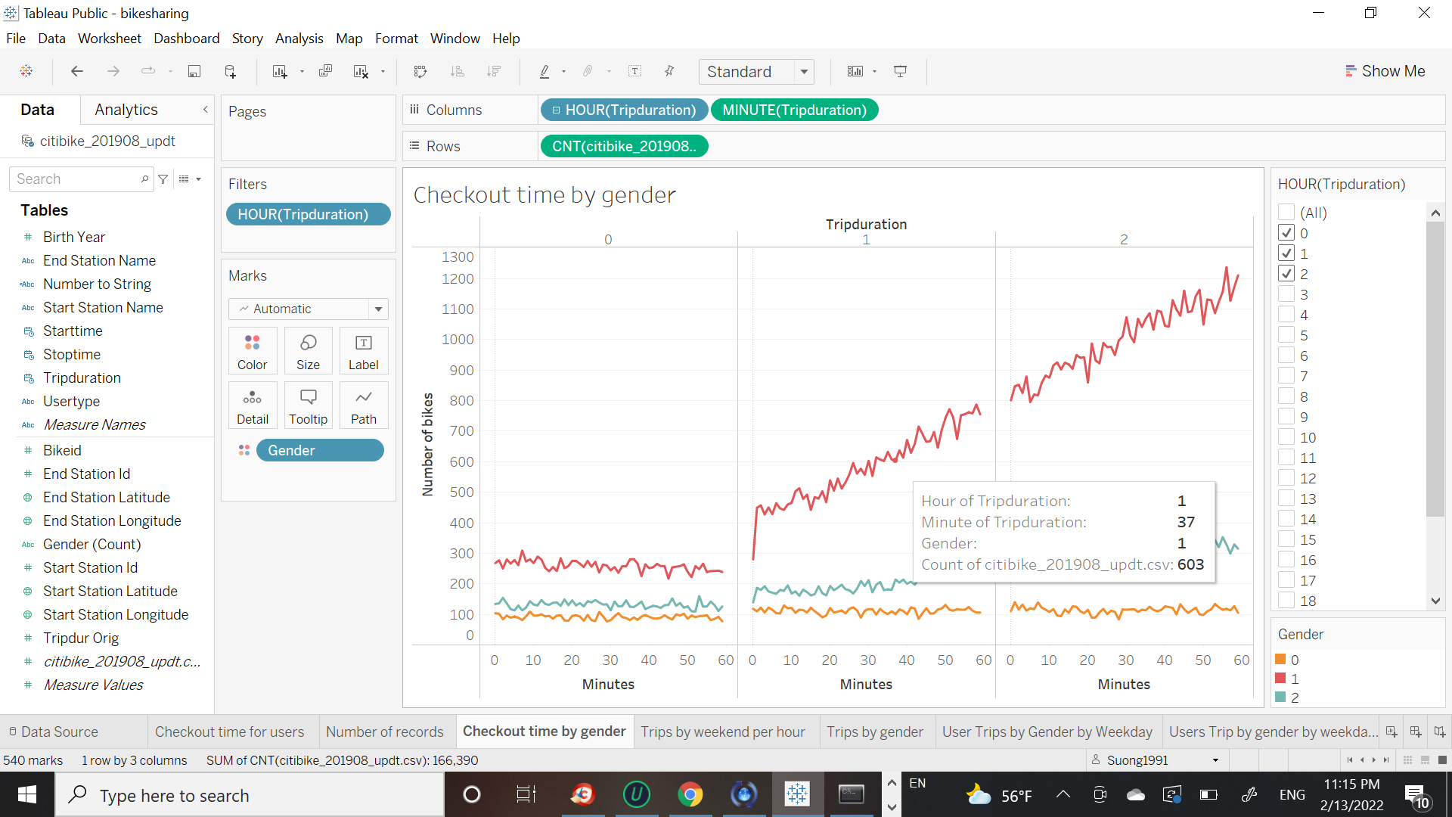Click the Presentation mode icon
The height and width of the screenshot is (817, 1452).
coord(900,71)
